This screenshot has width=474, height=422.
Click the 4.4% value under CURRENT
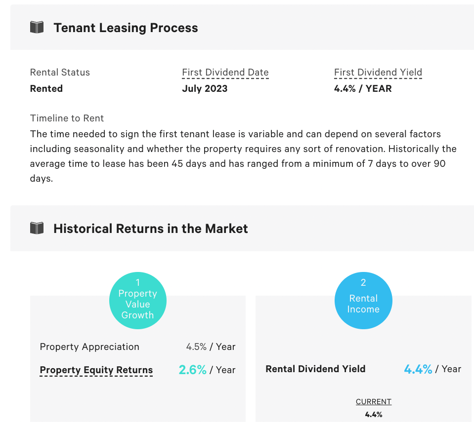[373, 415]
